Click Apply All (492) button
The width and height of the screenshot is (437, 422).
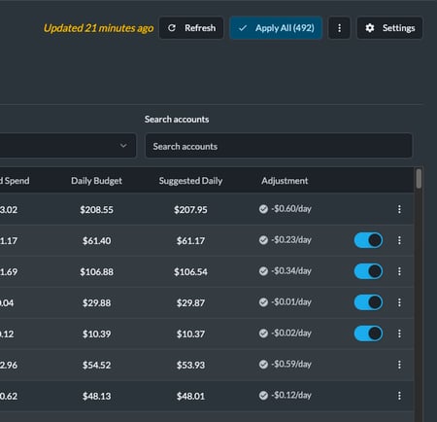[x=276, y=28]
